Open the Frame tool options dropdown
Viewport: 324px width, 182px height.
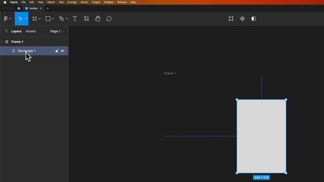point(39,19)
